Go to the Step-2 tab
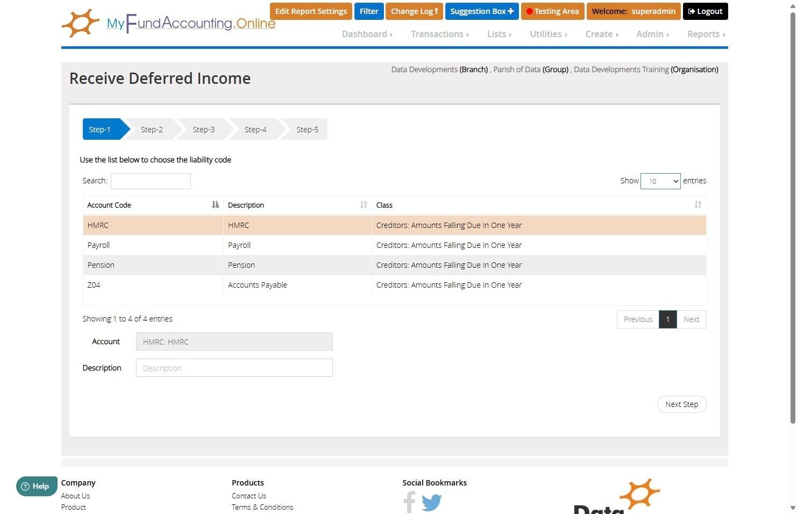The width and height of the screenshot is (797, 514). [x=152, y=130]
